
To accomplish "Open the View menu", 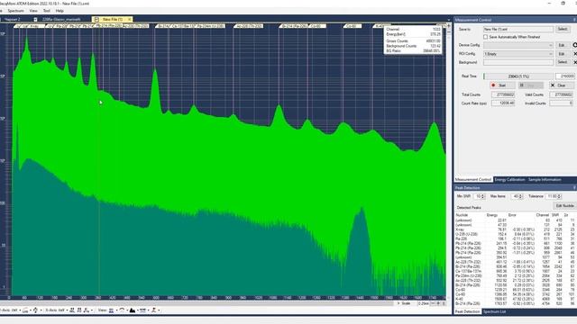I will point(33,11).
